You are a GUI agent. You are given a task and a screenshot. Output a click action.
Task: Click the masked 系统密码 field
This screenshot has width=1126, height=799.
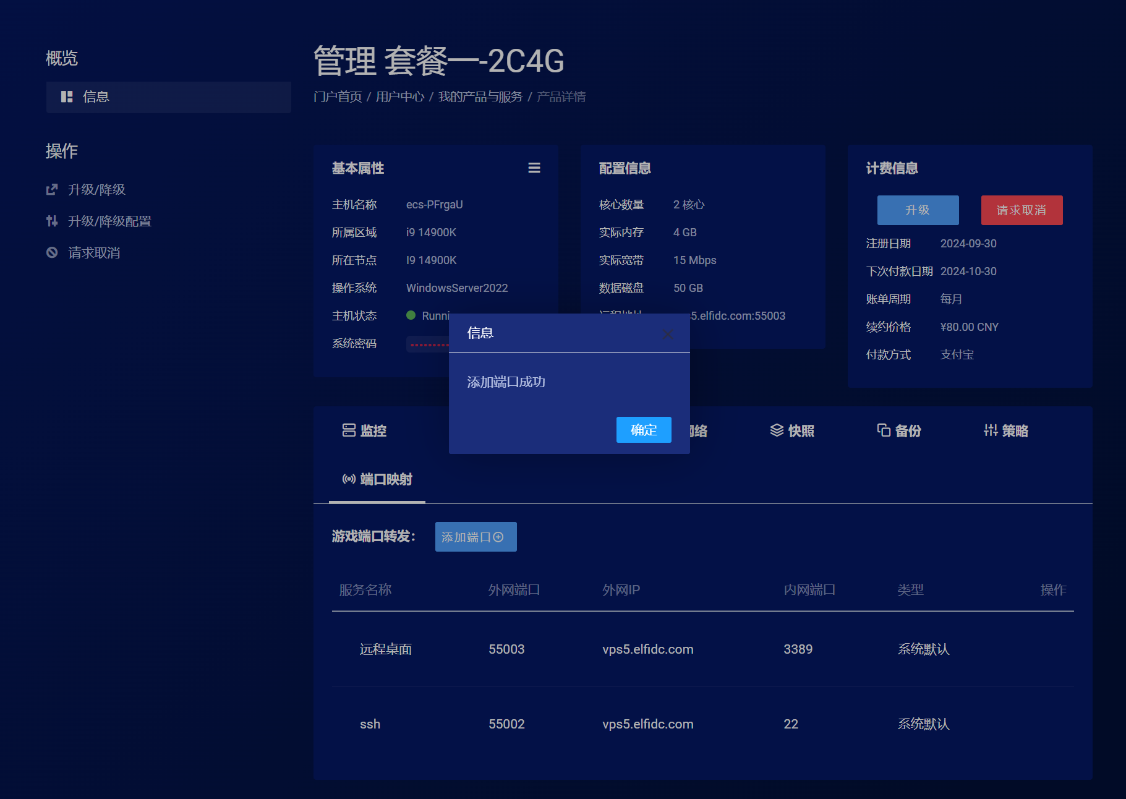point(429,344)
